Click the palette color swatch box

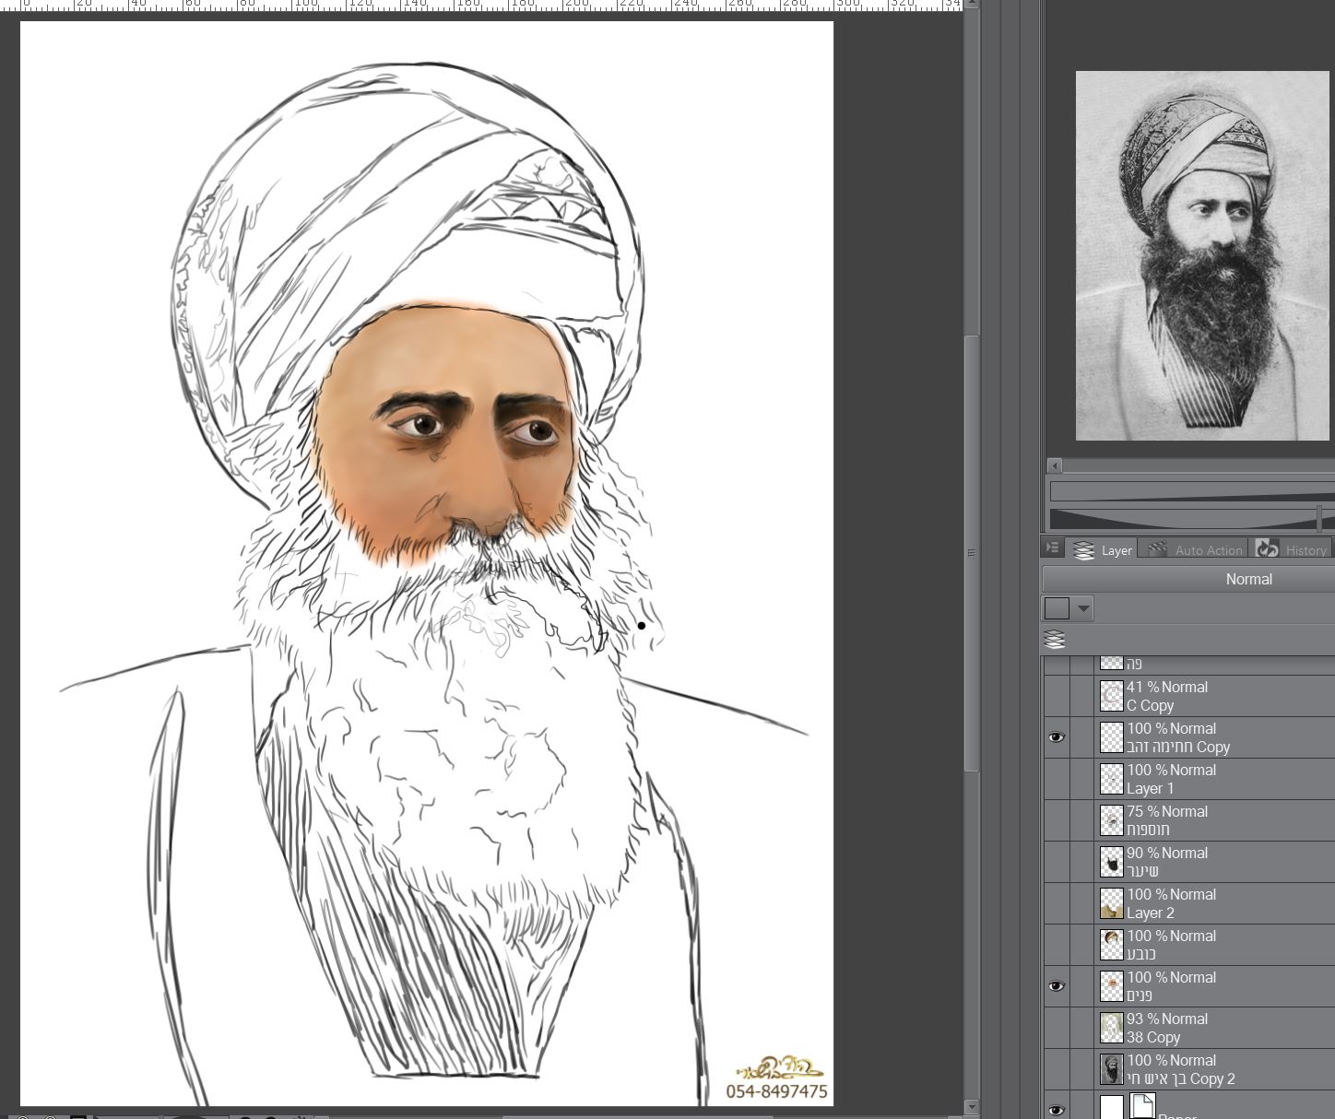[1057, 608]
